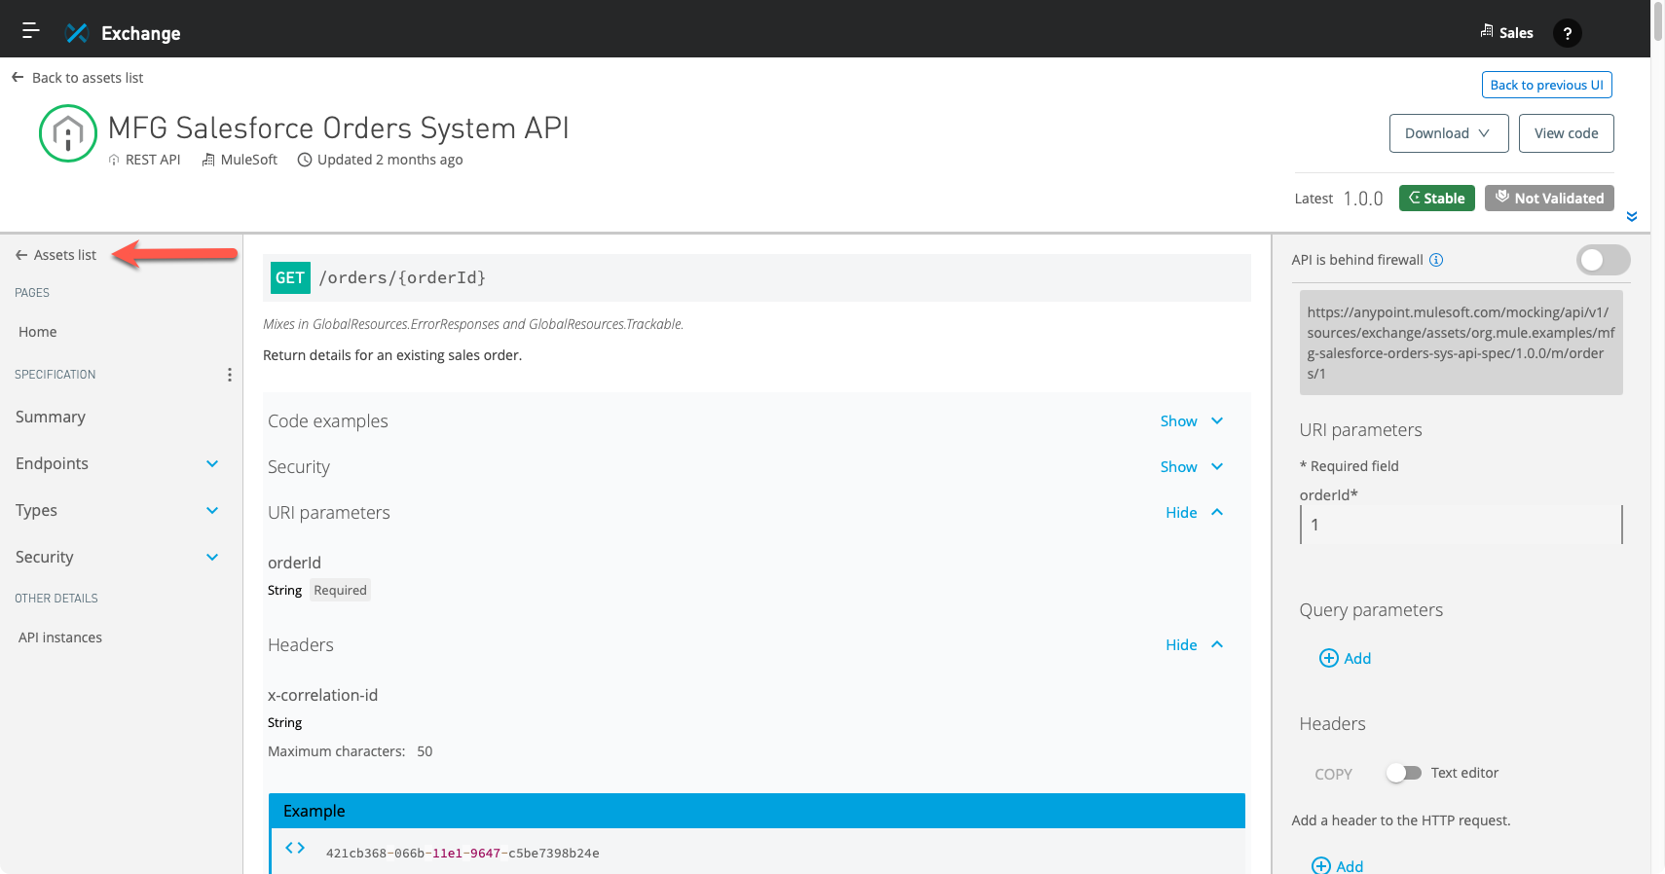Viewport: 1665px width, 874px height.
Task: Open the Download dropdown
Action: [1449, 133]
